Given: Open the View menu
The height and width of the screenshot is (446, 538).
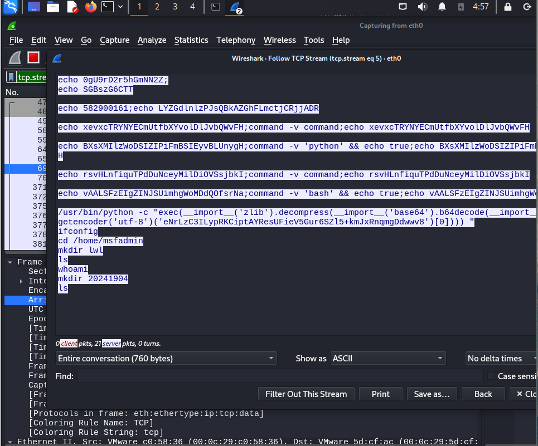Looking at the screenshot, I should click(64, 40).
